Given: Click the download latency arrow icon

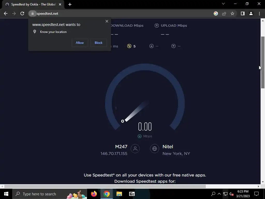Looking at the screenshot, I should (x=151, y=46).
